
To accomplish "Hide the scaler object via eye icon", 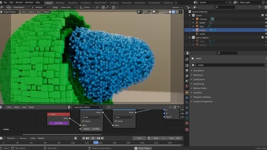I will pyautogui.click(x=266, y=34).
